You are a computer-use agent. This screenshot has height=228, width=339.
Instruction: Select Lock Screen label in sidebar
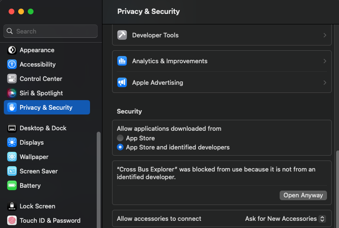point(37,206)
